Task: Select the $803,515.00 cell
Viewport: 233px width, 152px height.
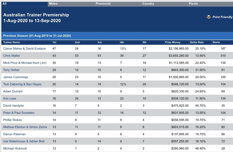Action: 180,127
